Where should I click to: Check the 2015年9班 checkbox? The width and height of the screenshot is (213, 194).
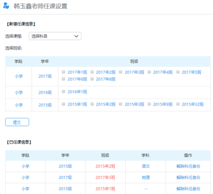[149, 104]
